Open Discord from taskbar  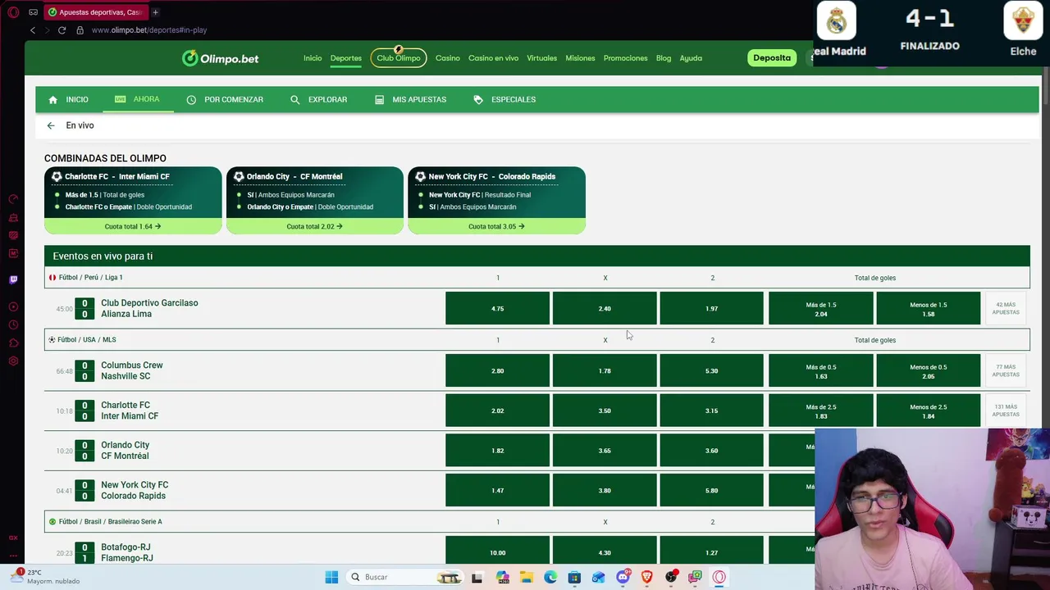pos(623,577)
